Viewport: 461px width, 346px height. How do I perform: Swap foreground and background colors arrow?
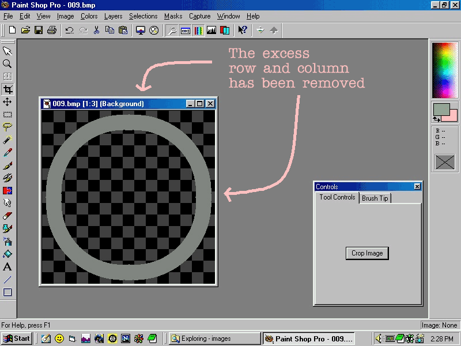(437, 119)
